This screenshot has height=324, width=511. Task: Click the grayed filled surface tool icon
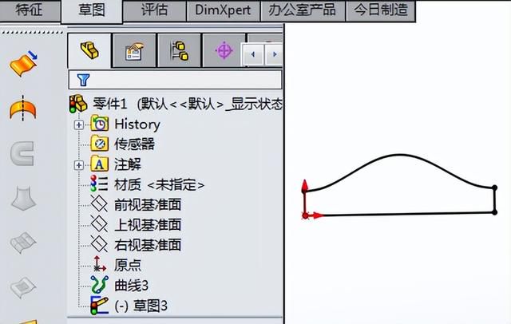(23, 287)
